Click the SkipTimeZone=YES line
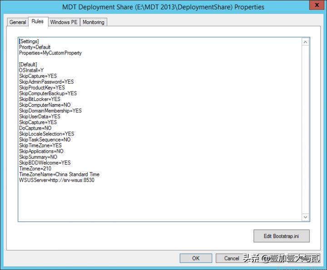This screenshot has height=270, width=327. click(x=40, y=145)
